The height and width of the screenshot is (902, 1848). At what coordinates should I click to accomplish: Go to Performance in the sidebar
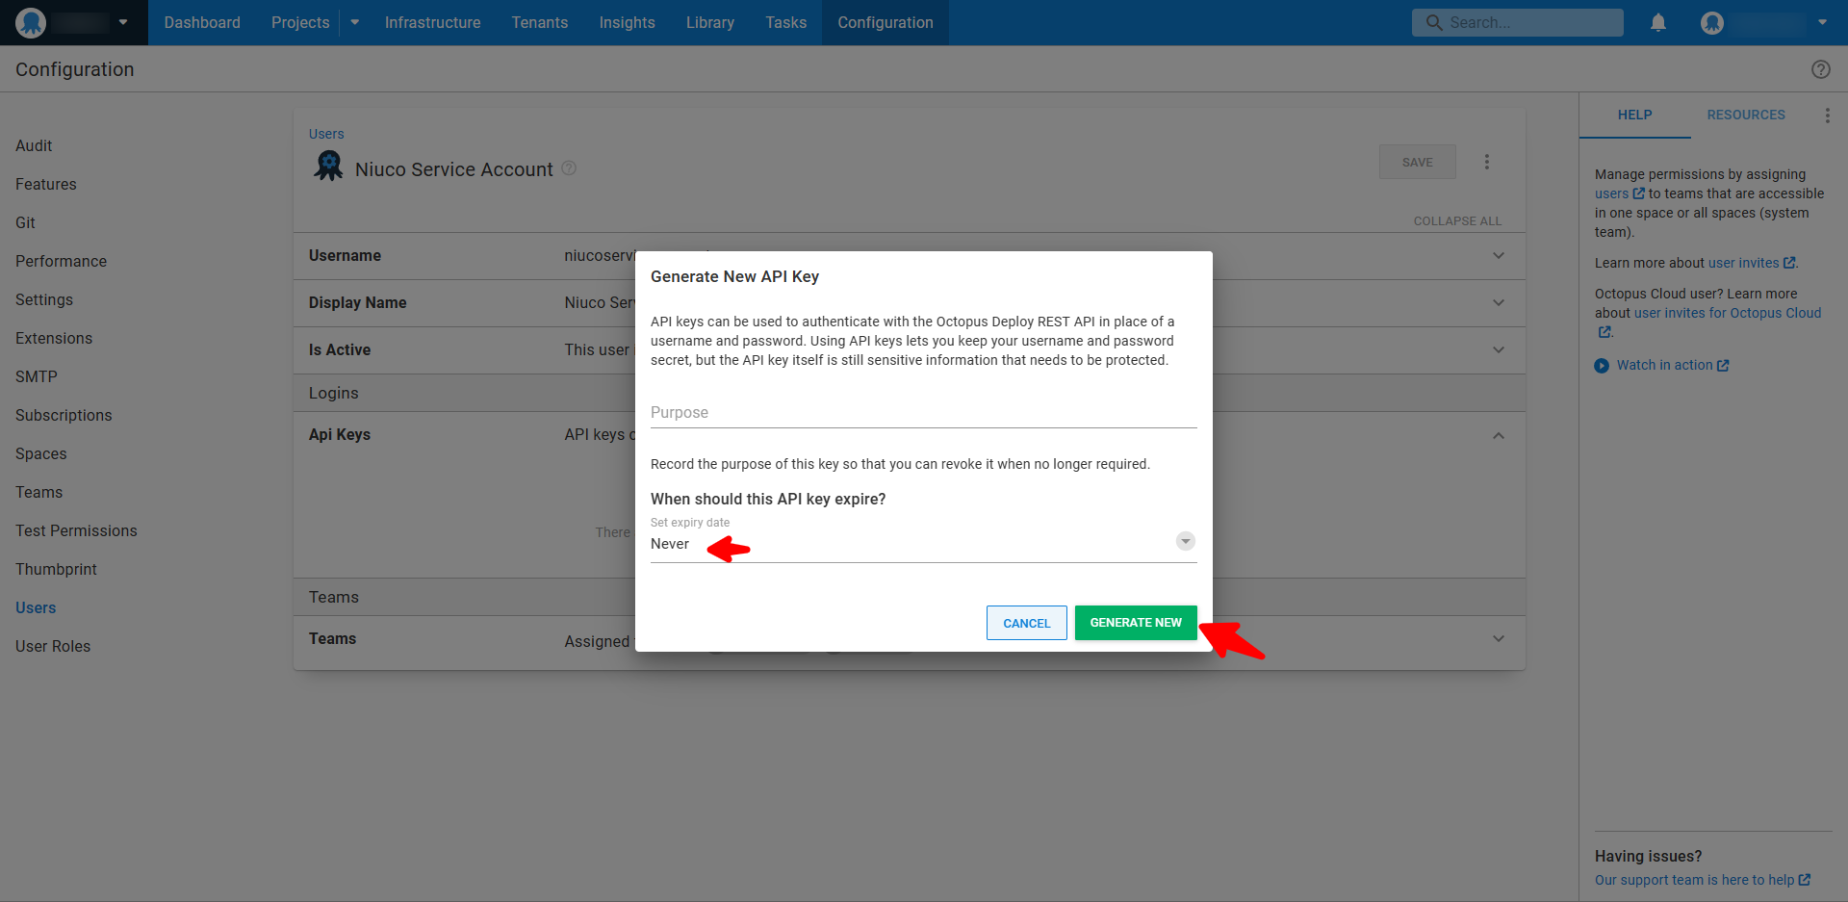61,261
